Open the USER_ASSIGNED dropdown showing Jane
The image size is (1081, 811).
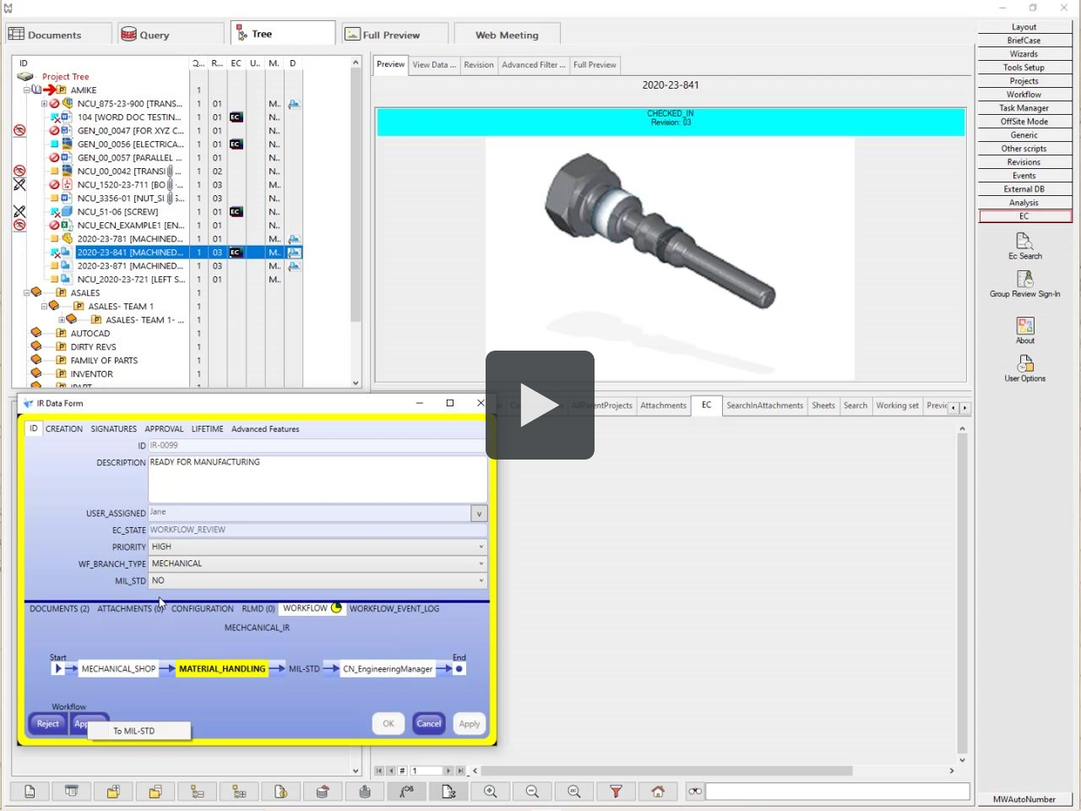tap(478, 513)
